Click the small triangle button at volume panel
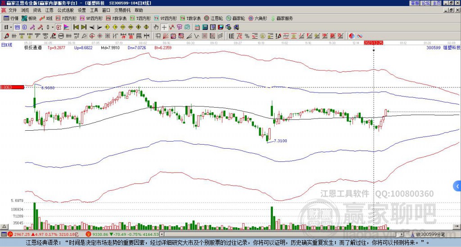The width and height of the screenshot is (461, 247). [x=4, y=226]
